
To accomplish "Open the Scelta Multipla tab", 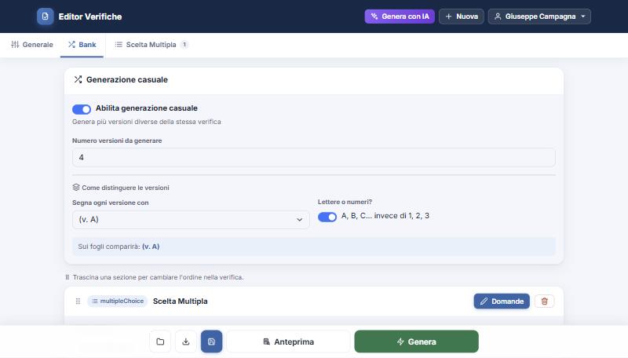I will (151, 45).
